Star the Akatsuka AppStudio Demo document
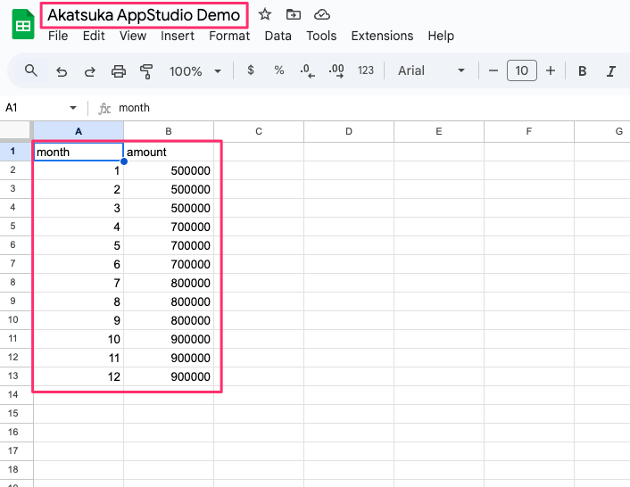Viewport: 630px width, 487px height. tap(265, 14)
